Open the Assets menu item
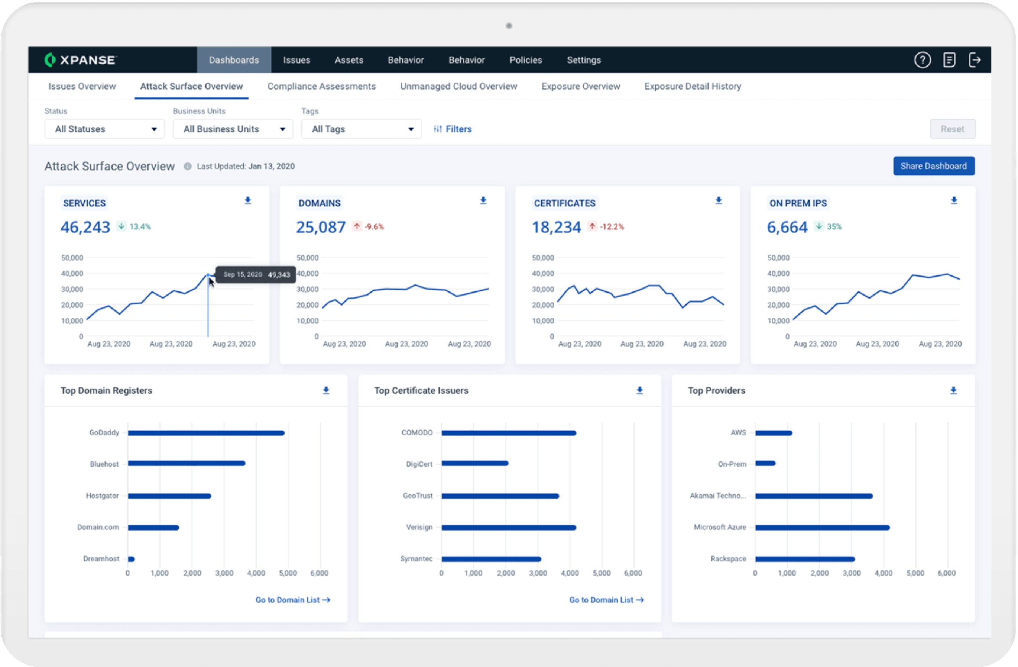The image size is (1018, 667). [x=348, y=60]
